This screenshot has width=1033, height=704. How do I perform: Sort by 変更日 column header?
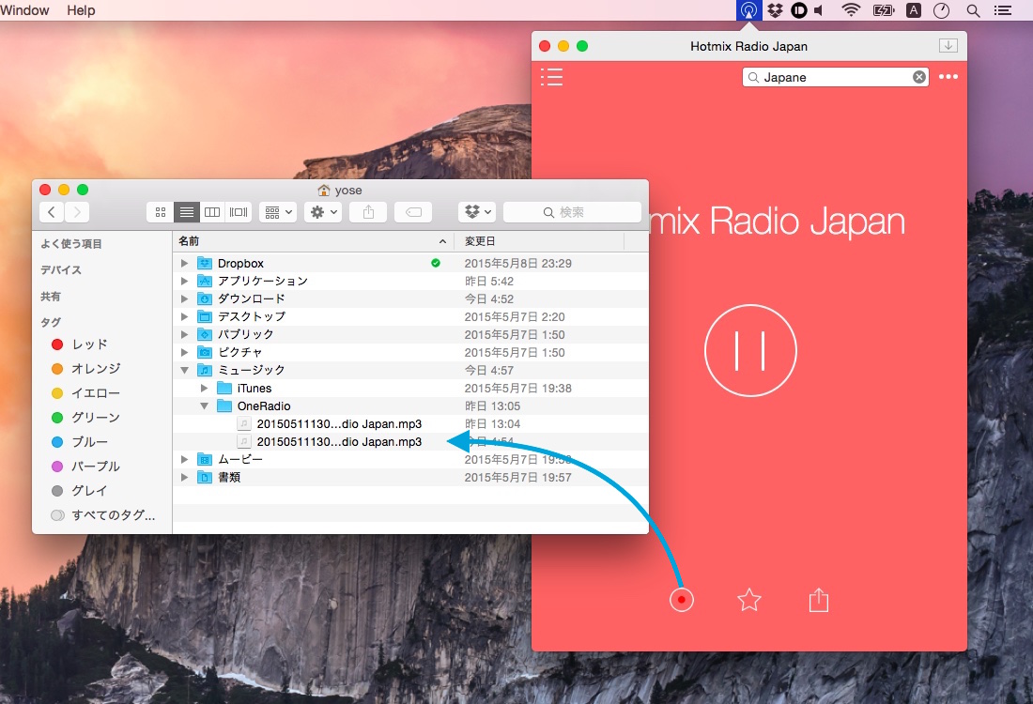coord(539,241)
